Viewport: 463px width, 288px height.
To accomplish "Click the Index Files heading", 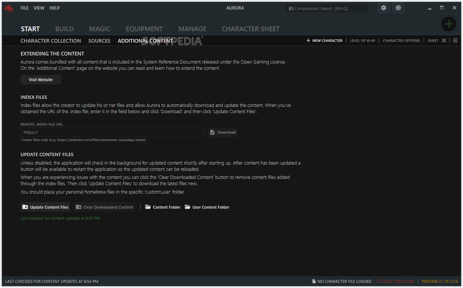I will (34, 97).
